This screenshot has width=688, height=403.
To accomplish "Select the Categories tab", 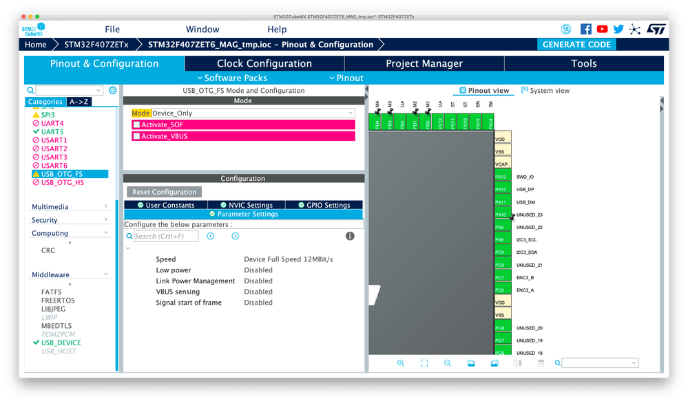I will [x=45, y=102].
